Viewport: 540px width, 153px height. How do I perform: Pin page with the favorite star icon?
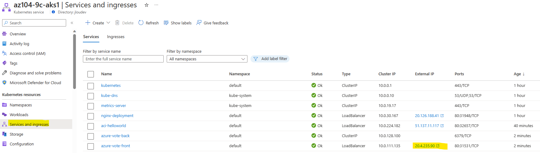(x=147, y=5)
